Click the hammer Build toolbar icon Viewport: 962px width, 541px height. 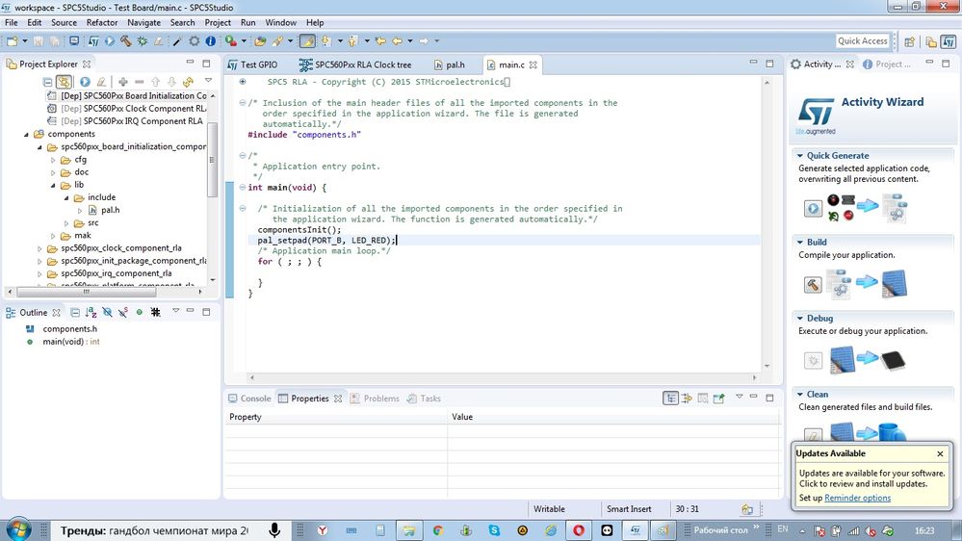point(126,41)
